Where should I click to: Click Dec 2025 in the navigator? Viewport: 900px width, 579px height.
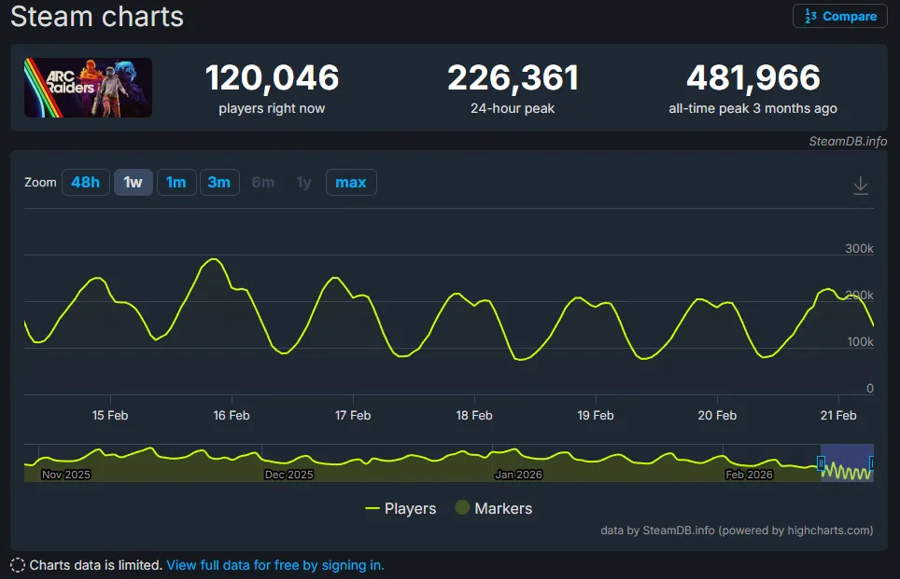[x=288, y=475]
